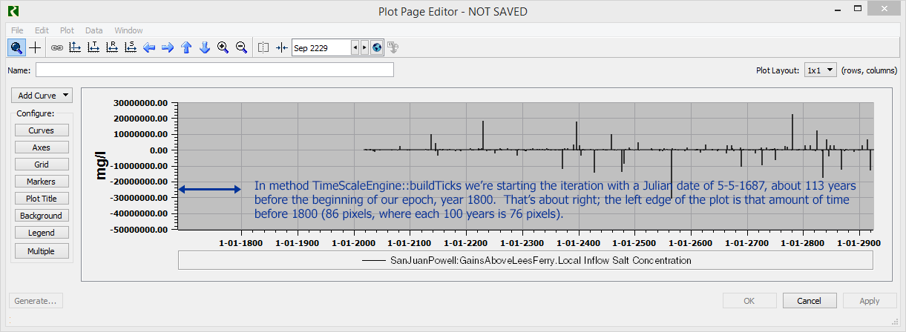Open the Edit menu
906x332 pixels.
click(42, 30)
